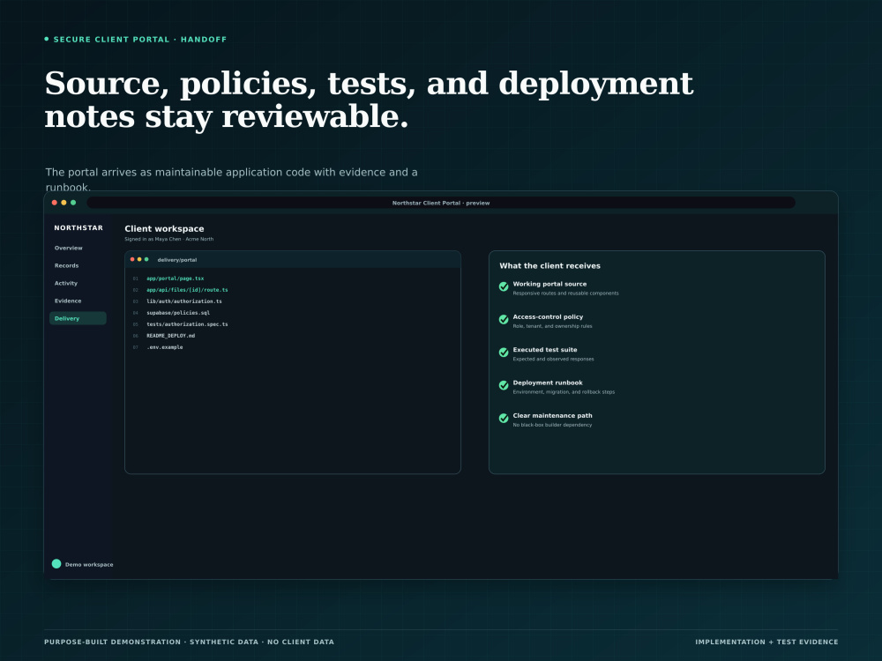Open file app/api/files/[id]/route.ts
Viewport: 882px width, 661px height.
tap(187, 290)
